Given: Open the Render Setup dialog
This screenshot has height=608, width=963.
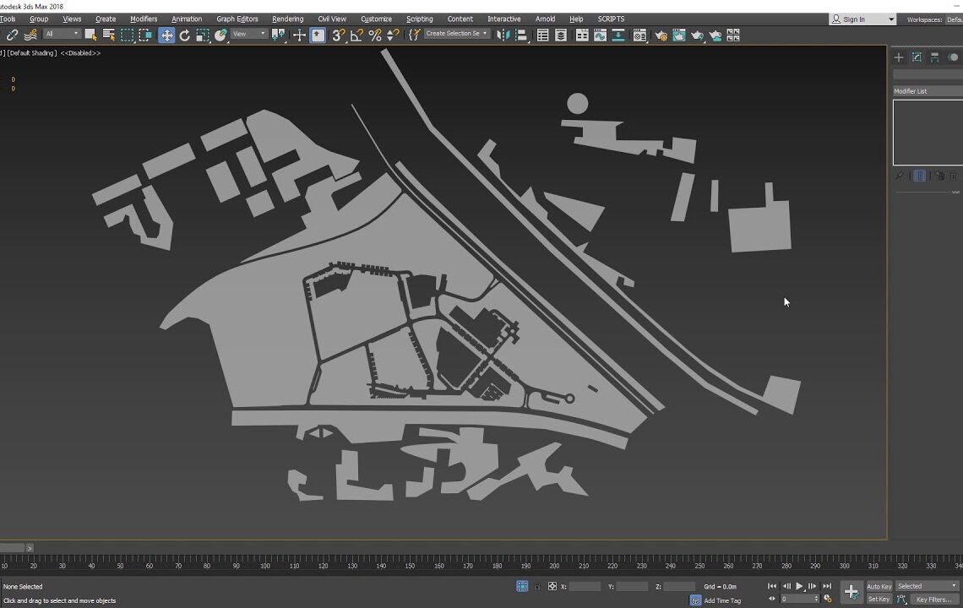Looking at the screenshot, I should click(x=662, y=35).
